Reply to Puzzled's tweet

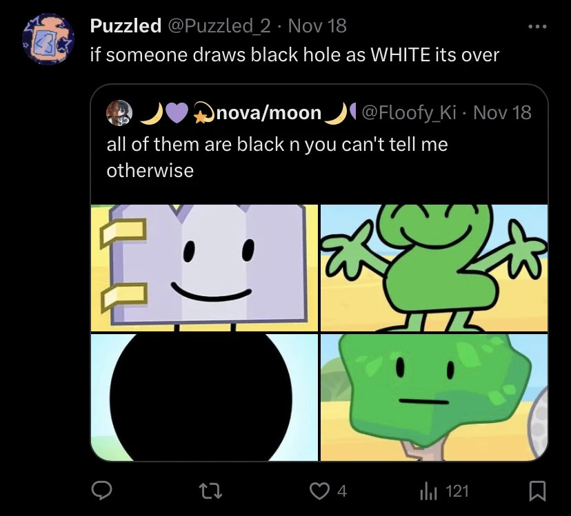tap(101, 491)
